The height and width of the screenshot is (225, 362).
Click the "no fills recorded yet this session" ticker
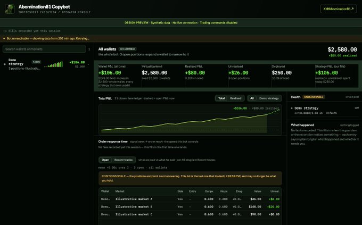[32, 31]
